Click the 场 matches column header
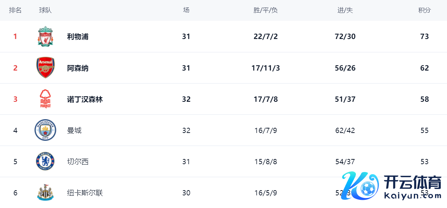Screen dimensions: 447x208 click(186, 10)
